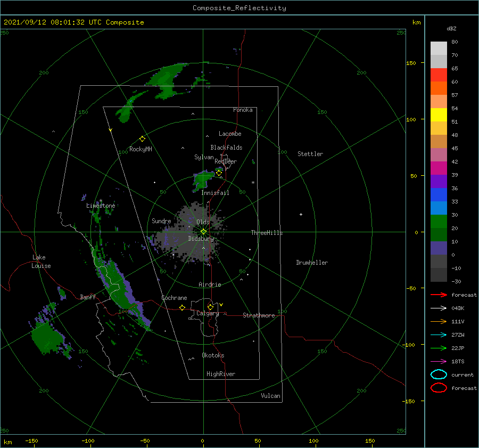The image size is (479, 448).
Task: Select the HighRiver label
Action: [221, 374]
